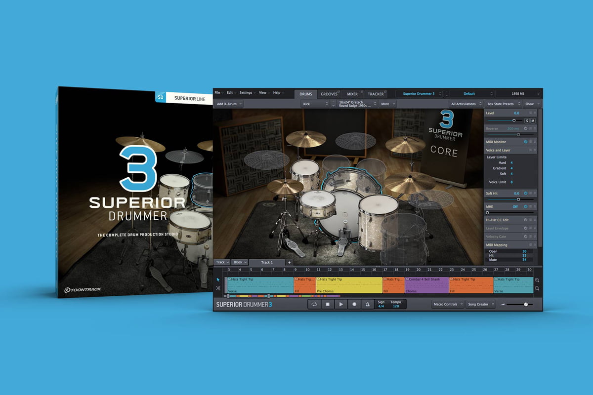Open the Default preset selector
The width and height of the screenshot is (593, 395).
(x=470, y=93)
